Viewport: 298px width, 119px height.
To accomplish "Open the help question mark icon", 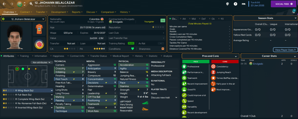I will point(235,4).
